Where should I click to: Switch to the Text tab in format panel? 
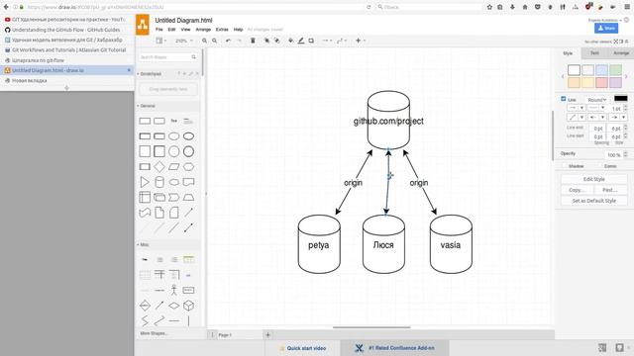pyautogui.click(x=594, y=52)
